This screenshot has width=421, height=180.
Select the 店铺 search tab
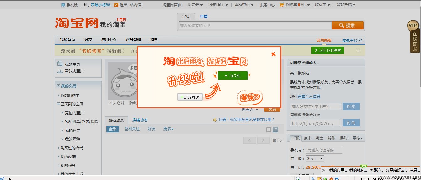pos(204,17)
